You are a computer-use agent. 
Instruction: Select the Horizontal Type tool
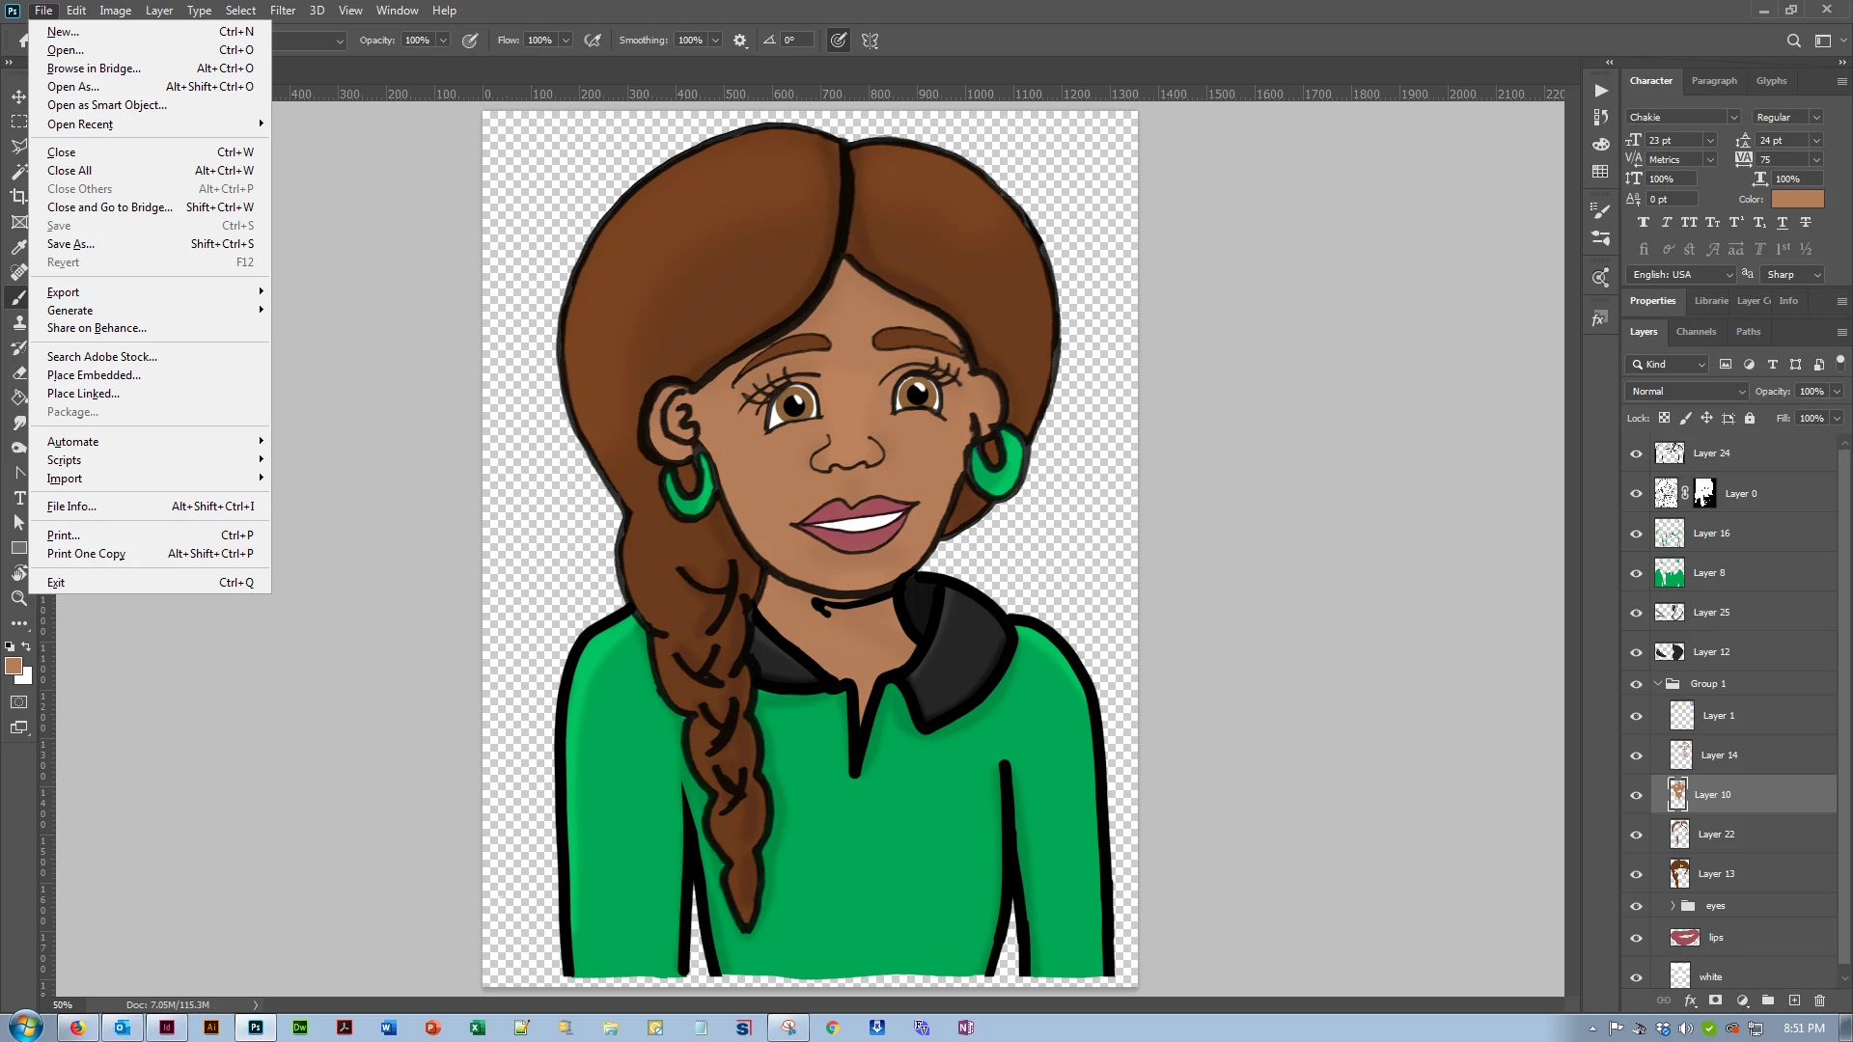(x=18, y=498)
